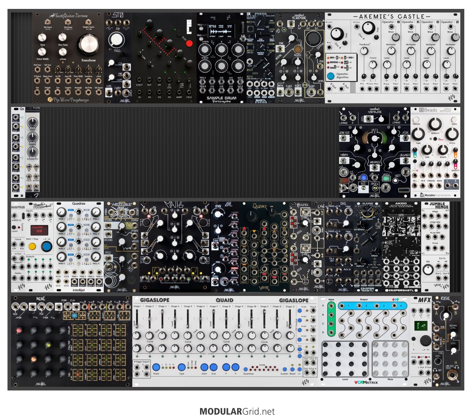Screen dimensions: 475x419
Task: Click the Learn button on mmMidi
Action: [x=14, y=227]
